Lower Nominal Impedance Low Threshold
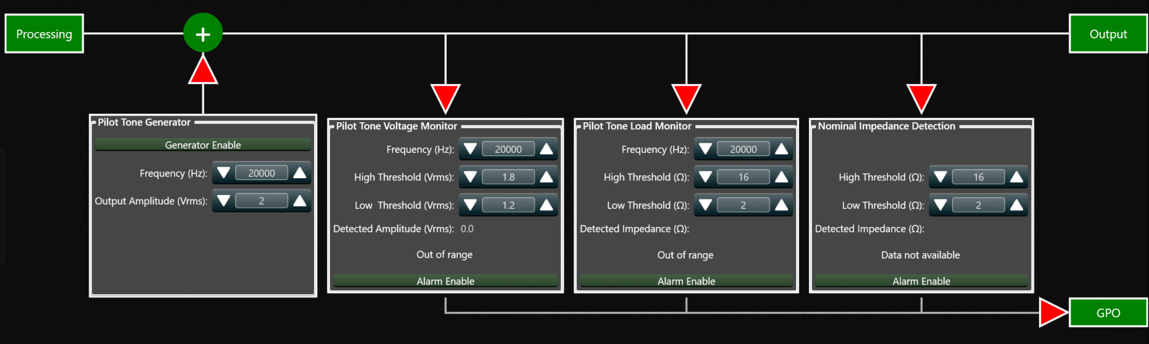The width and height of the screenshot is (1149, 344). tap(940, 205)
